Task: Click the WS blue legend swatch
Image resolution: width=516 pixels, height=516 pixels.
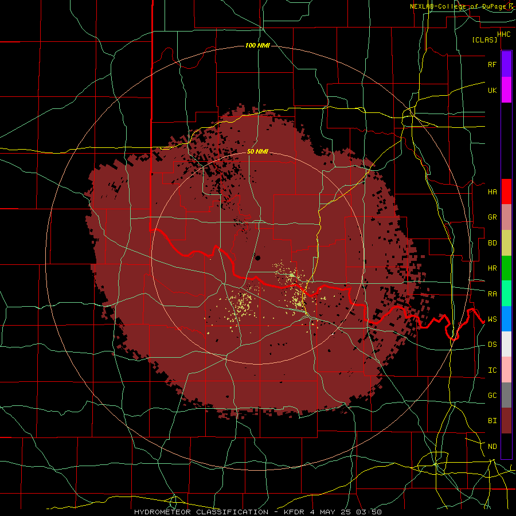Action: point(506,319)
